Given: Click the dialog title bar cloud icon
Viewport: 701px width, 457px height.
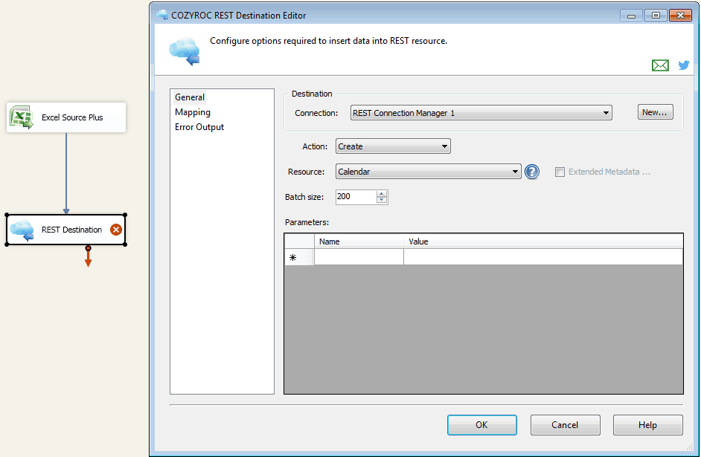Looking at the screenshot, I should [162, 15].
